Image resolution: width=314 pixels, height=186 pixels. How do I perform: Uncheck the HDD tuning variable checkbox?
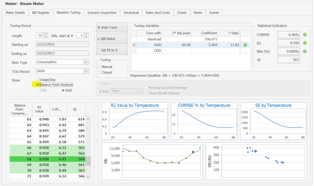point(134,45)
